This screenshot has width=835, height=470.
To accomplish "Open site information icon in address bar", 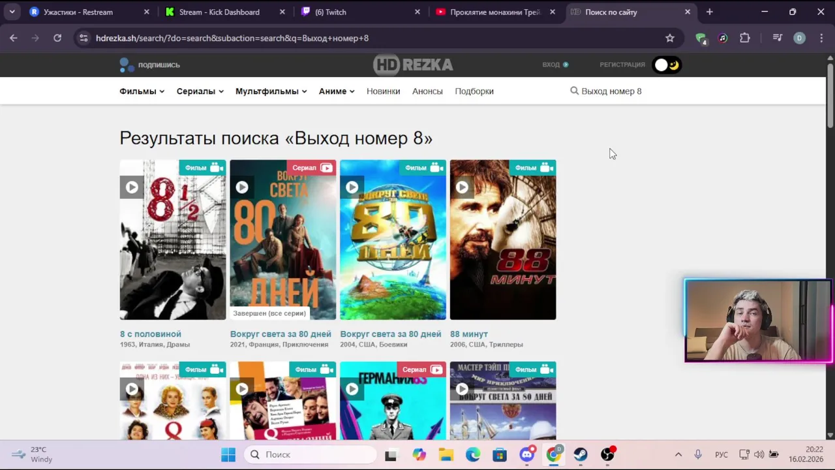I will coord(83,38).
